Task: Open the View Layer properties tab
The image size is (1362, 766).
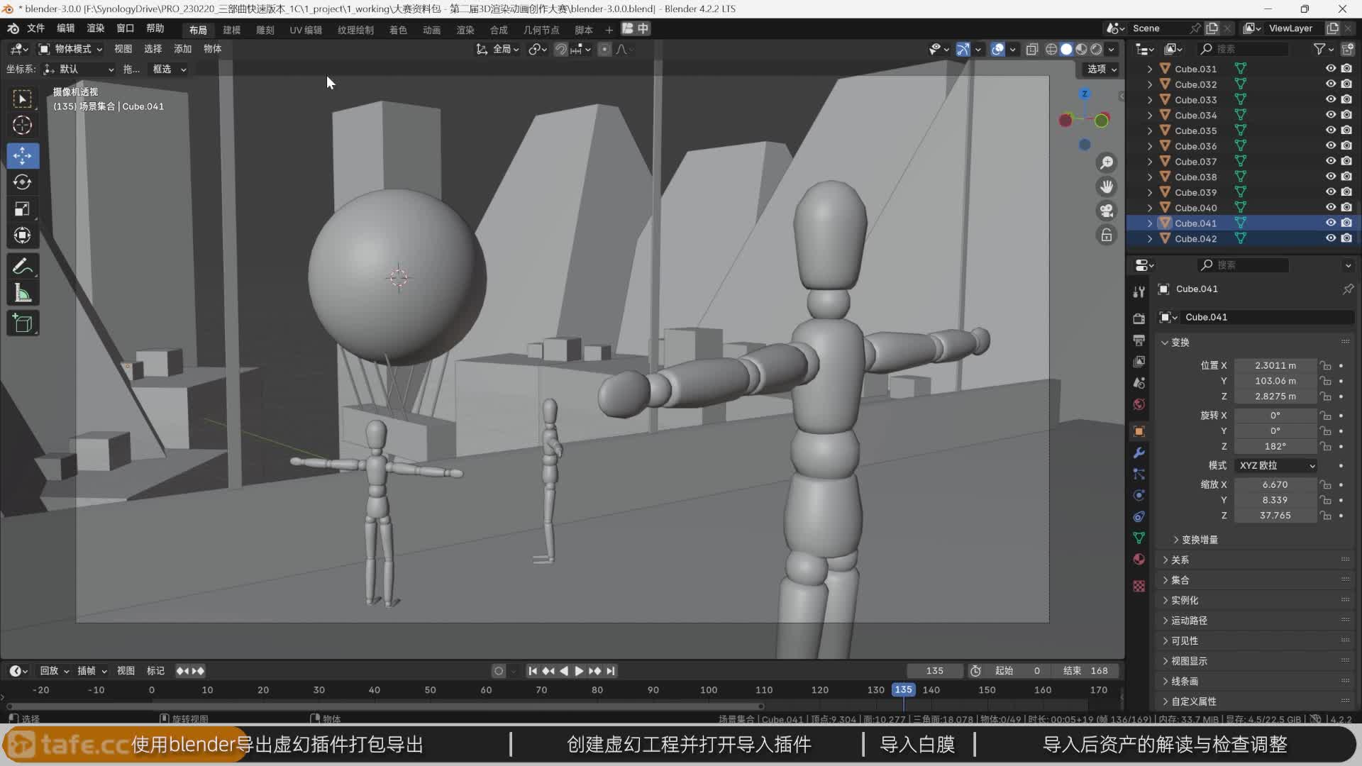Action: (x=1139, y=361)
